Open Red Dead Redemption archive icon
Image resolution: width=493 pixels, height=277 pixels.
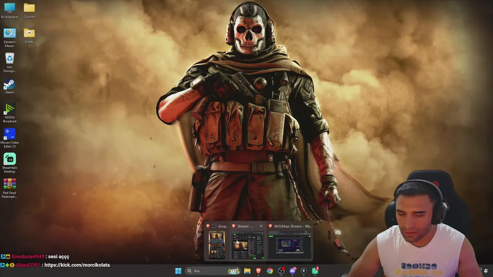pyautogui.click(x=10, y=189)
